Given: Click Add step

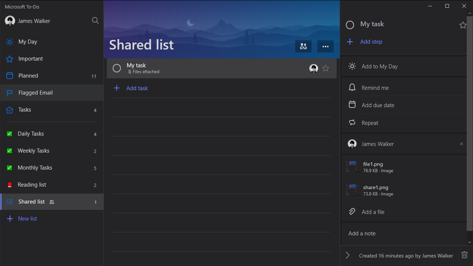Looking at the screenshot, I should (371, 42).
